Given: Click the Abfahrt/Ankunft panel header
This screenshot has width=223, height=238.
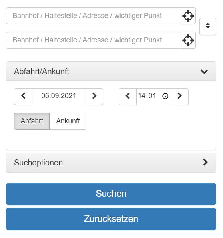Looking at the screenshot, I should tap(111, 71).
